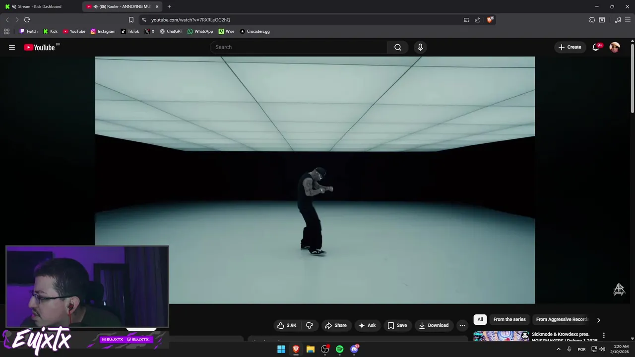Click the Ask button
Screen dimensions: 635x357
(367, 325)
